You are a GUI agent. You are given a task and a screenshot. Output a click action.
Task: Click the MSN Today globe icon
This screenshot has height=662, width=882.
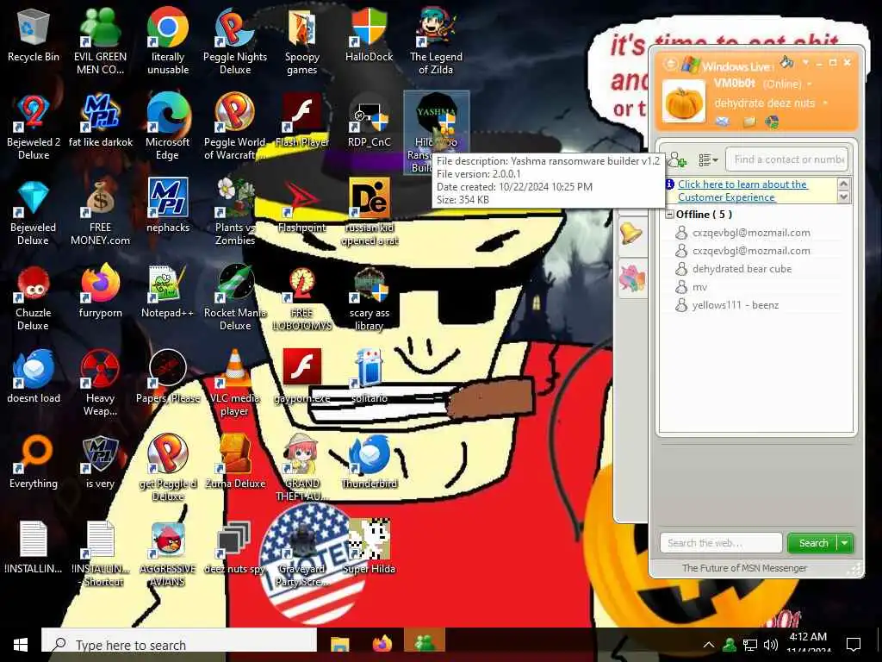coord(773,122)
